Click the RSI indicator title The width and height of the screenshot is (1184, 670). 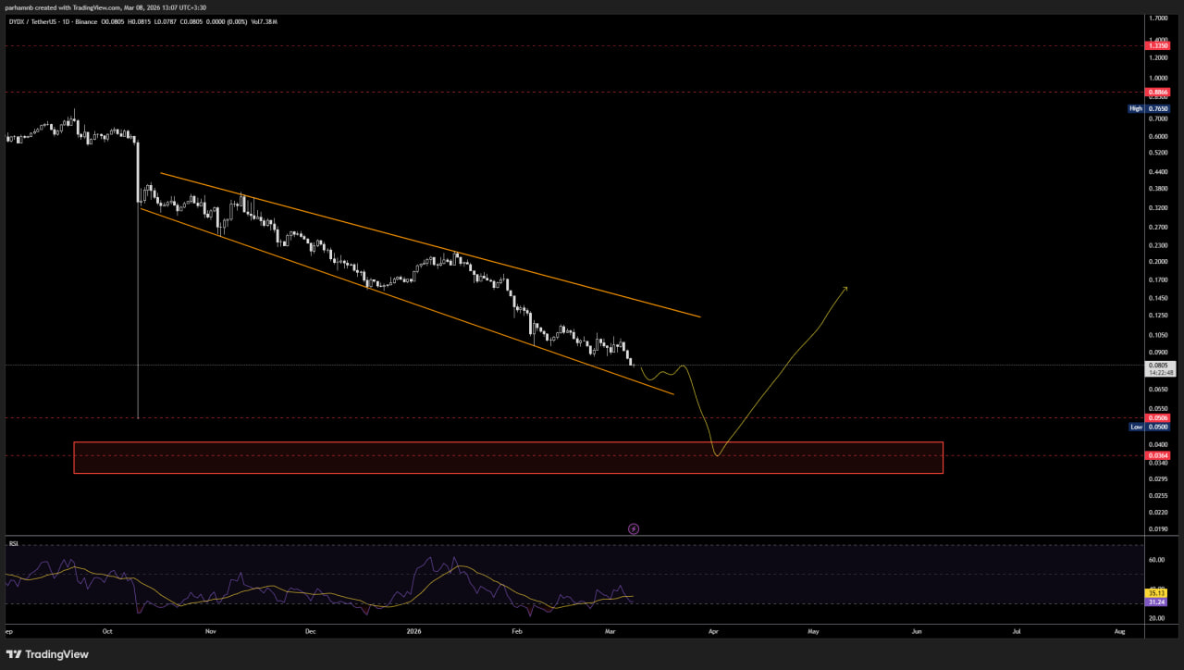[x=14, y=544]
